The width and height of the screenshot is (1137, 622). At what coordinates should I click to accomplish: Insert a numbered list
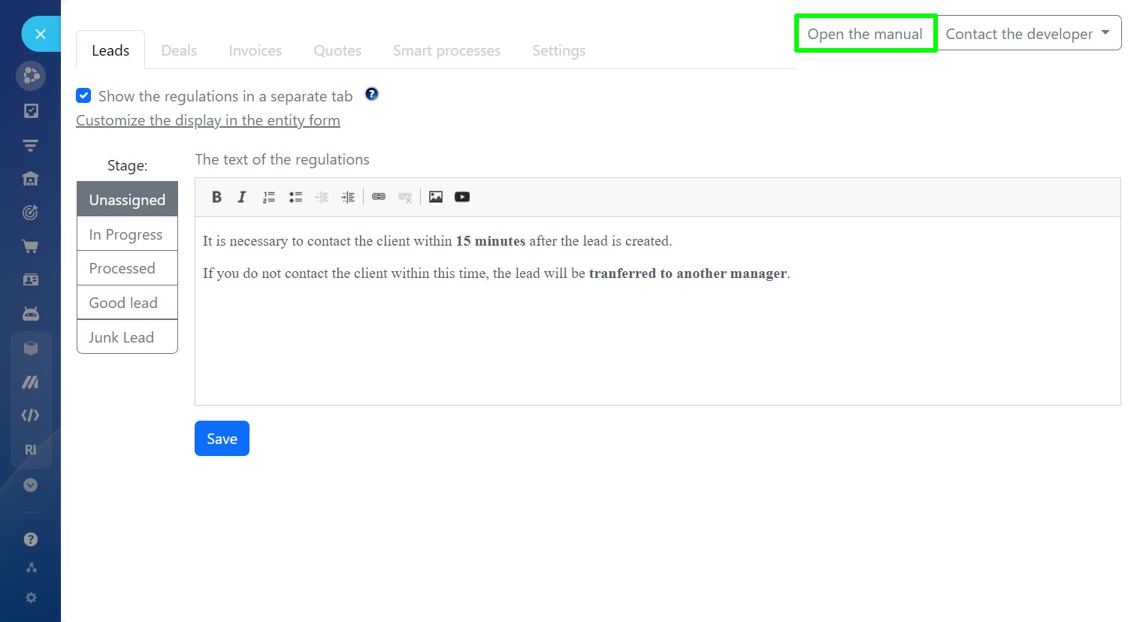269,197
